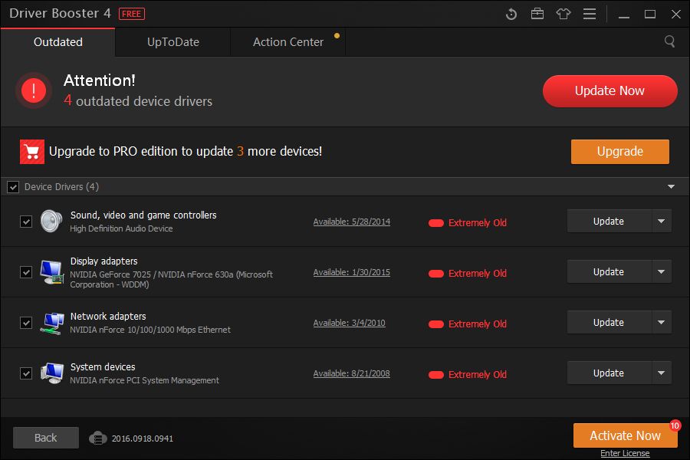Image resolution: width=690 pixels, height=460 pixels.
Task: Click the search magnifier icon
Action: [669, 42]
